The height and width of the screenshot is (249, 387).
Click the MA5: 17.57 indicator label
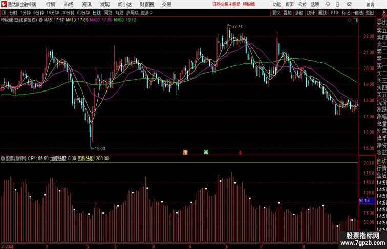pyautogui.click(x=54, y=20)
